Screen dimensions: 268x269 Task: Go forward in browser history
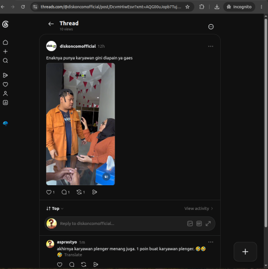click(13, 7)
